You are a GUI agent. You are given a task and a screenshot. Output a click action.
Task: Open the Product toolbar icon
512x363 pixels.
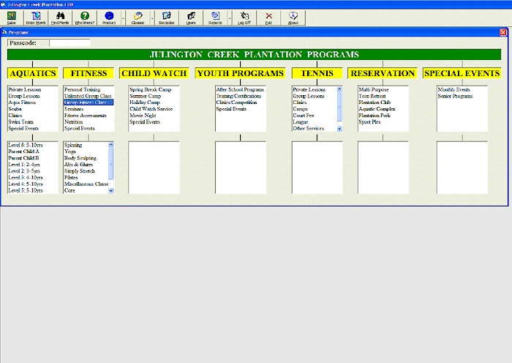pyautogui.click(x=109, y=18)
